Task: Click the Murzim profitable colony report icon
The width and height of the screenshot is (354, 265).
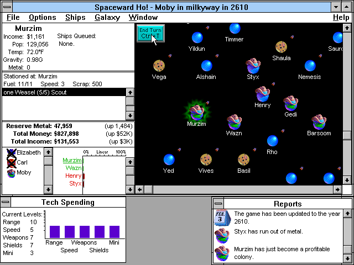Action: [222, 253]
